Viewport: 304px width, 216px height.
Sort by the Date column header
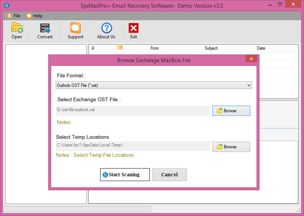[276, 48]
